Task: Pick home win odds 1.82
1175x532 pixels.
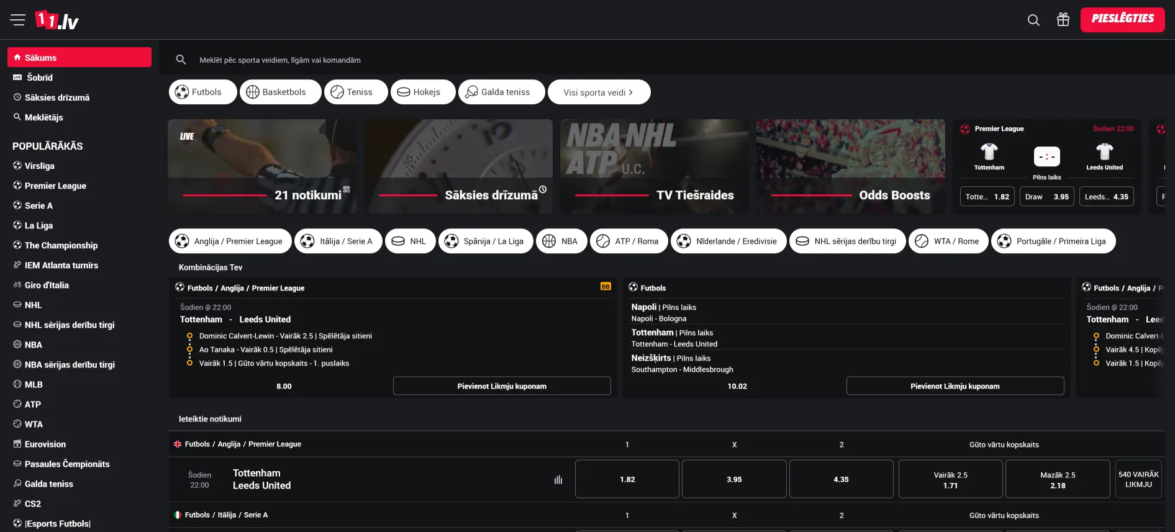Action: 627,479
